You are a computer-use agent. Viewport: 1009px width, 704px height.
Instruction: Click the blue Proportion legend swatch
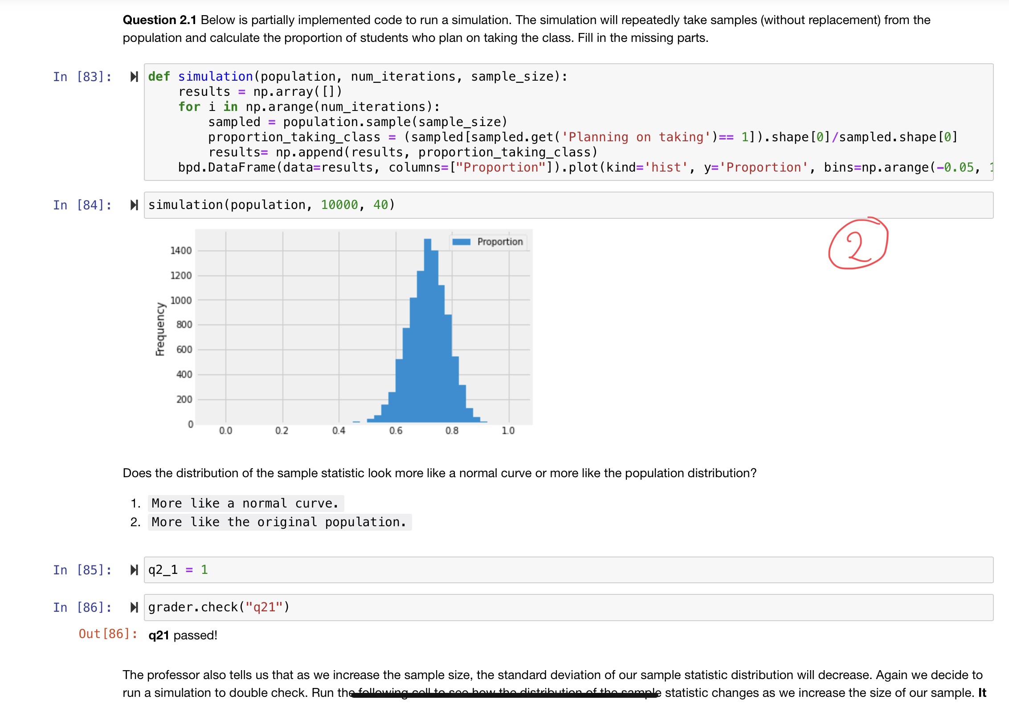pos(461,242)
